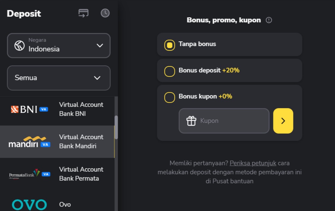Click the BNI bank logo
The image size is (335, 211).
[29, 109]
